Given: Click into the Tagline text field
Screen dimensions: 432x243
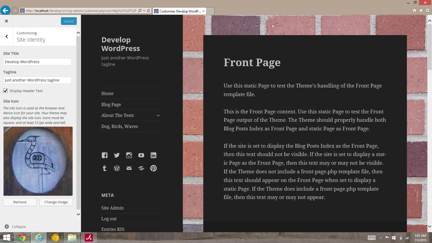Looking at the screenshot, I should point(37,80).
